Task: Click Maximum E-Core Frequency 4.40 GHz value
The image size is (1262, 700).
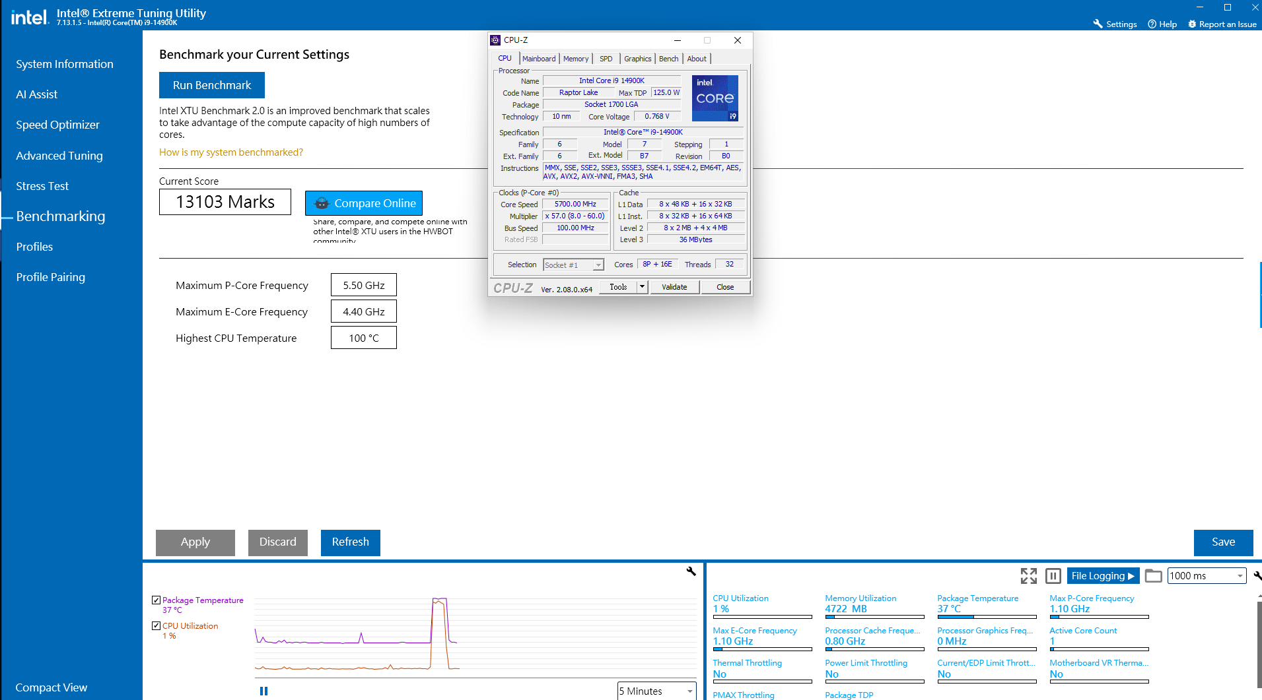Action: point(364,311)
